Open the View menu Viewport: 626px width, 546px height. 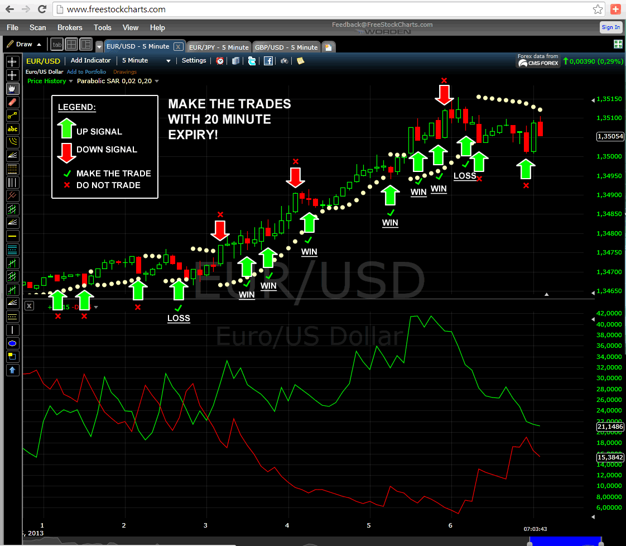coord(131,27)
